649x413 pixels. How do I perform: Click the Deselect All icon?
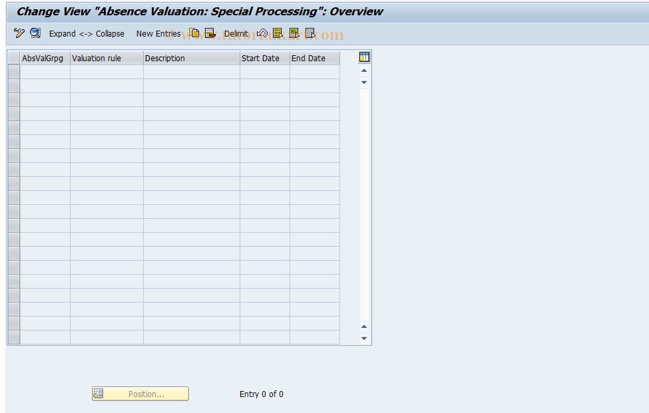coord(310,33)
